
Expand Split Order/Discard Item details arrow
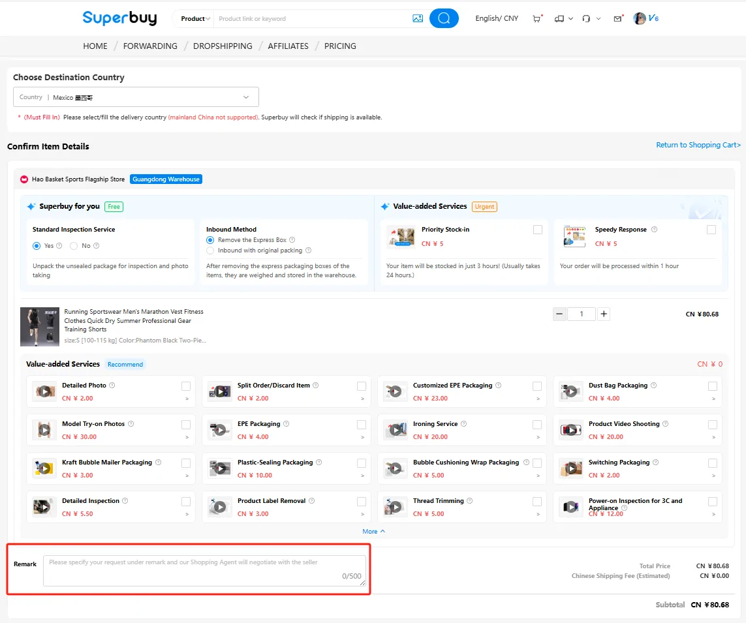point(362,399)
